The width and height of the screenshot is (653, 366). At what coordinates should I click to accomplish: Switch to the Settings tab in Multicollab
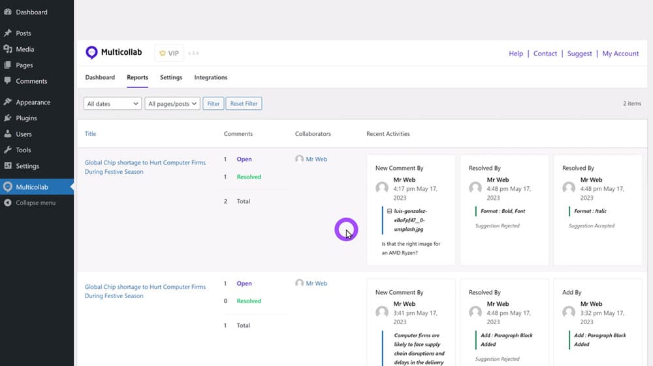click(171, 77)
